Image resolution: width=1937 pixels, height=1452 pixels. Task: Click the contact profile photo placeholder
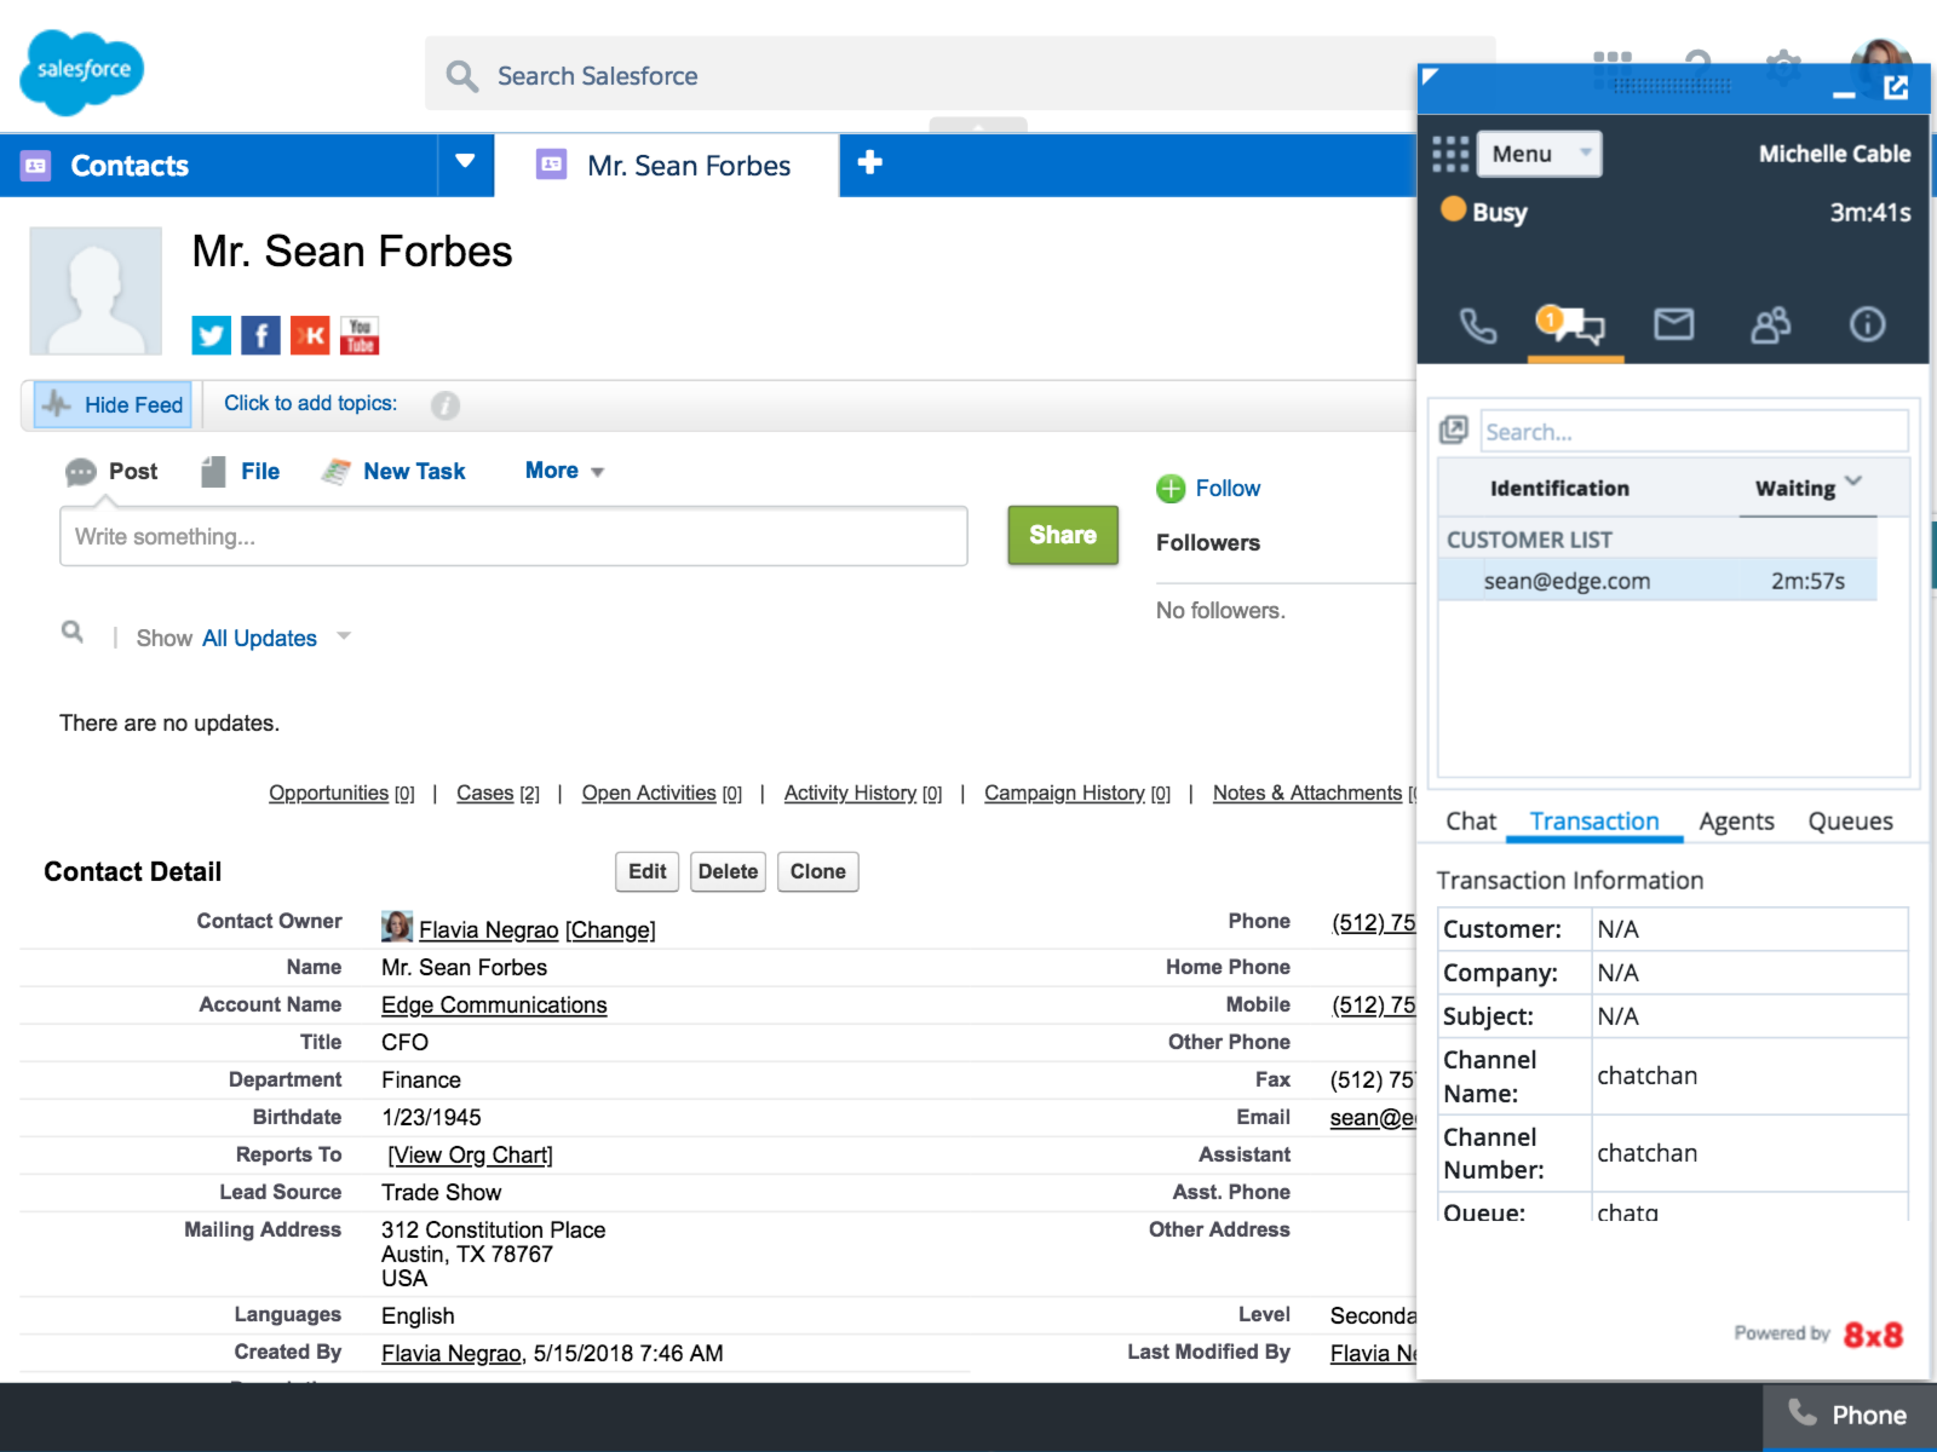point(96,292)
